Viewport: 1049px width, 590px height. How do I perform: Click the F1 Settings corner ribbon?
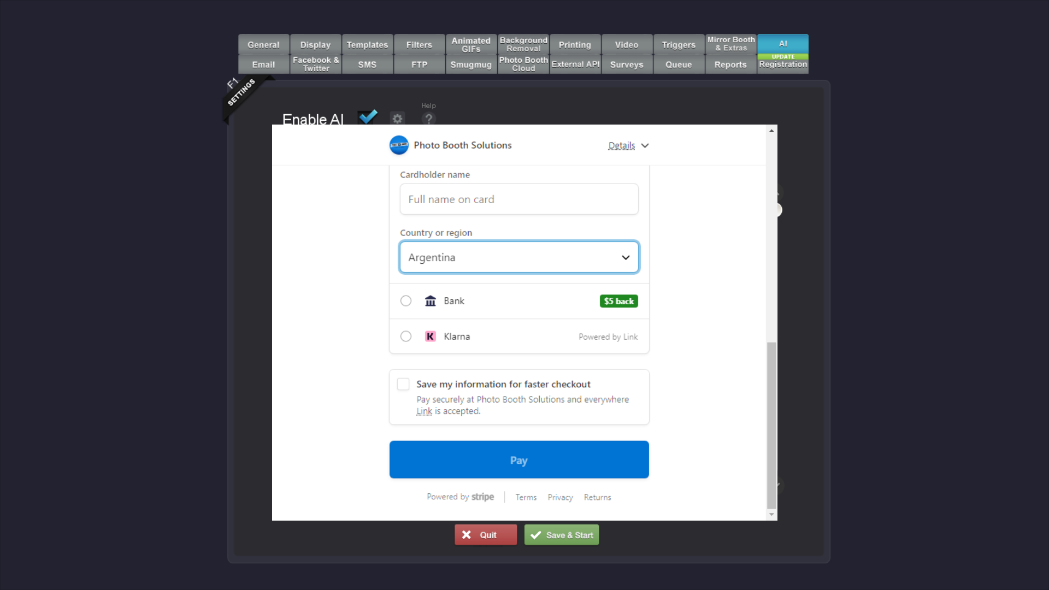(242, 92)
